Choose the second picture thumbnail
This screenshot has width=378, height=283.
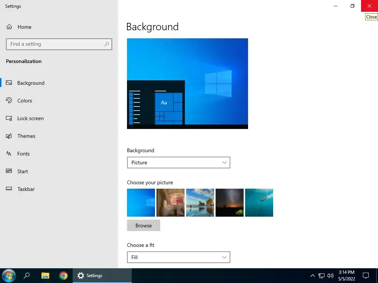[171, 203]
